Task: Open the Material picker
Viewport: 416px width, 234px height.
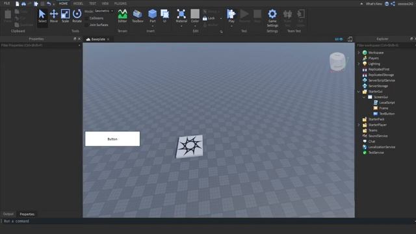Action: [x=181, y=16]
